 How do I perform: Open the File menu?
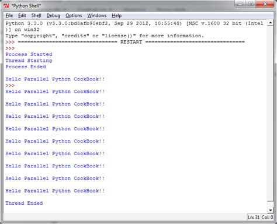click(9, 16)
